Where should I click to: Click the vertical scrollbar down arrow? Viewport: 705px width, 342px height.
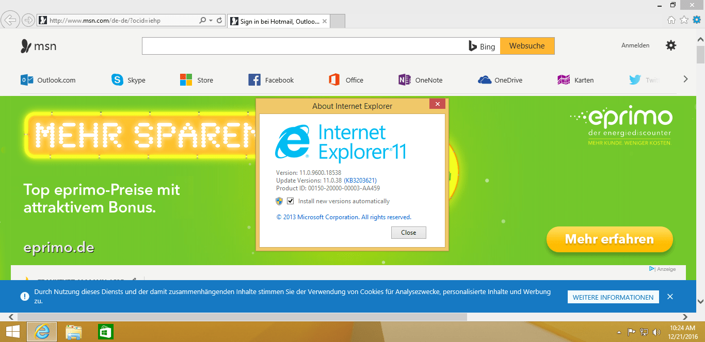700,302
